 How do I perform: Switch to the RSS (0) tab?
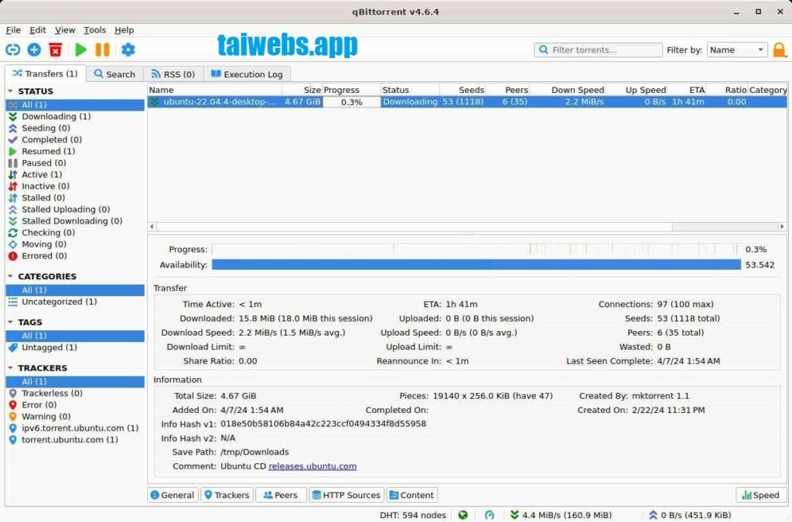[x=173, y=74]
